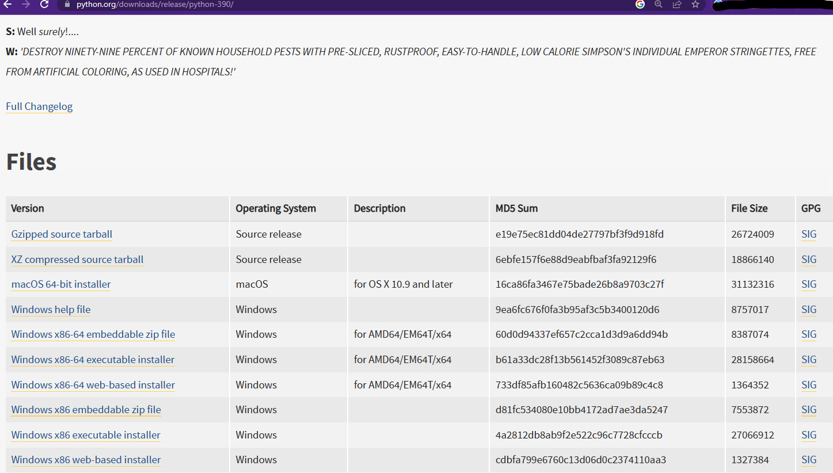Download Windows x86 embeddable zip file
The width and height of the screenshot is (833, 473).
pyautogui.click(x=86, y=410)
